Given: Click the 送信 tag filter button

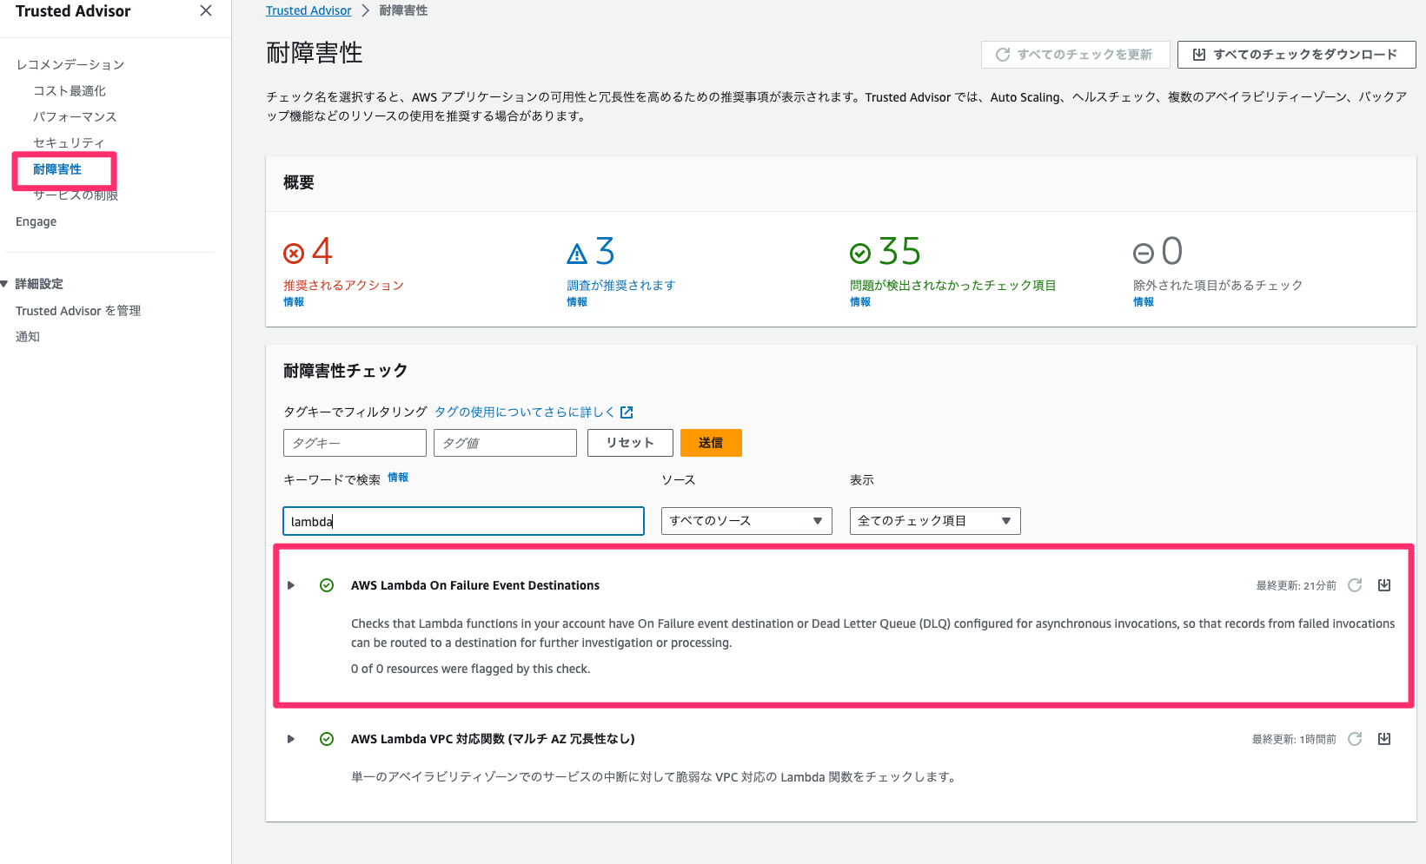Looking at the screenshot, I should click(x=711, y=443).
